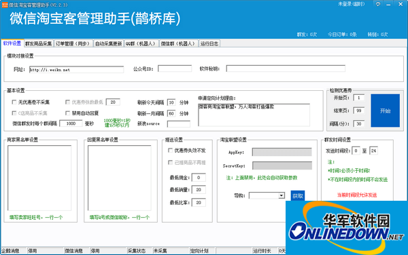Click 未登录(超时) login status text
The width and height of the screenshot is (408, 255).
pyautogui.click(x=352, y=4)
